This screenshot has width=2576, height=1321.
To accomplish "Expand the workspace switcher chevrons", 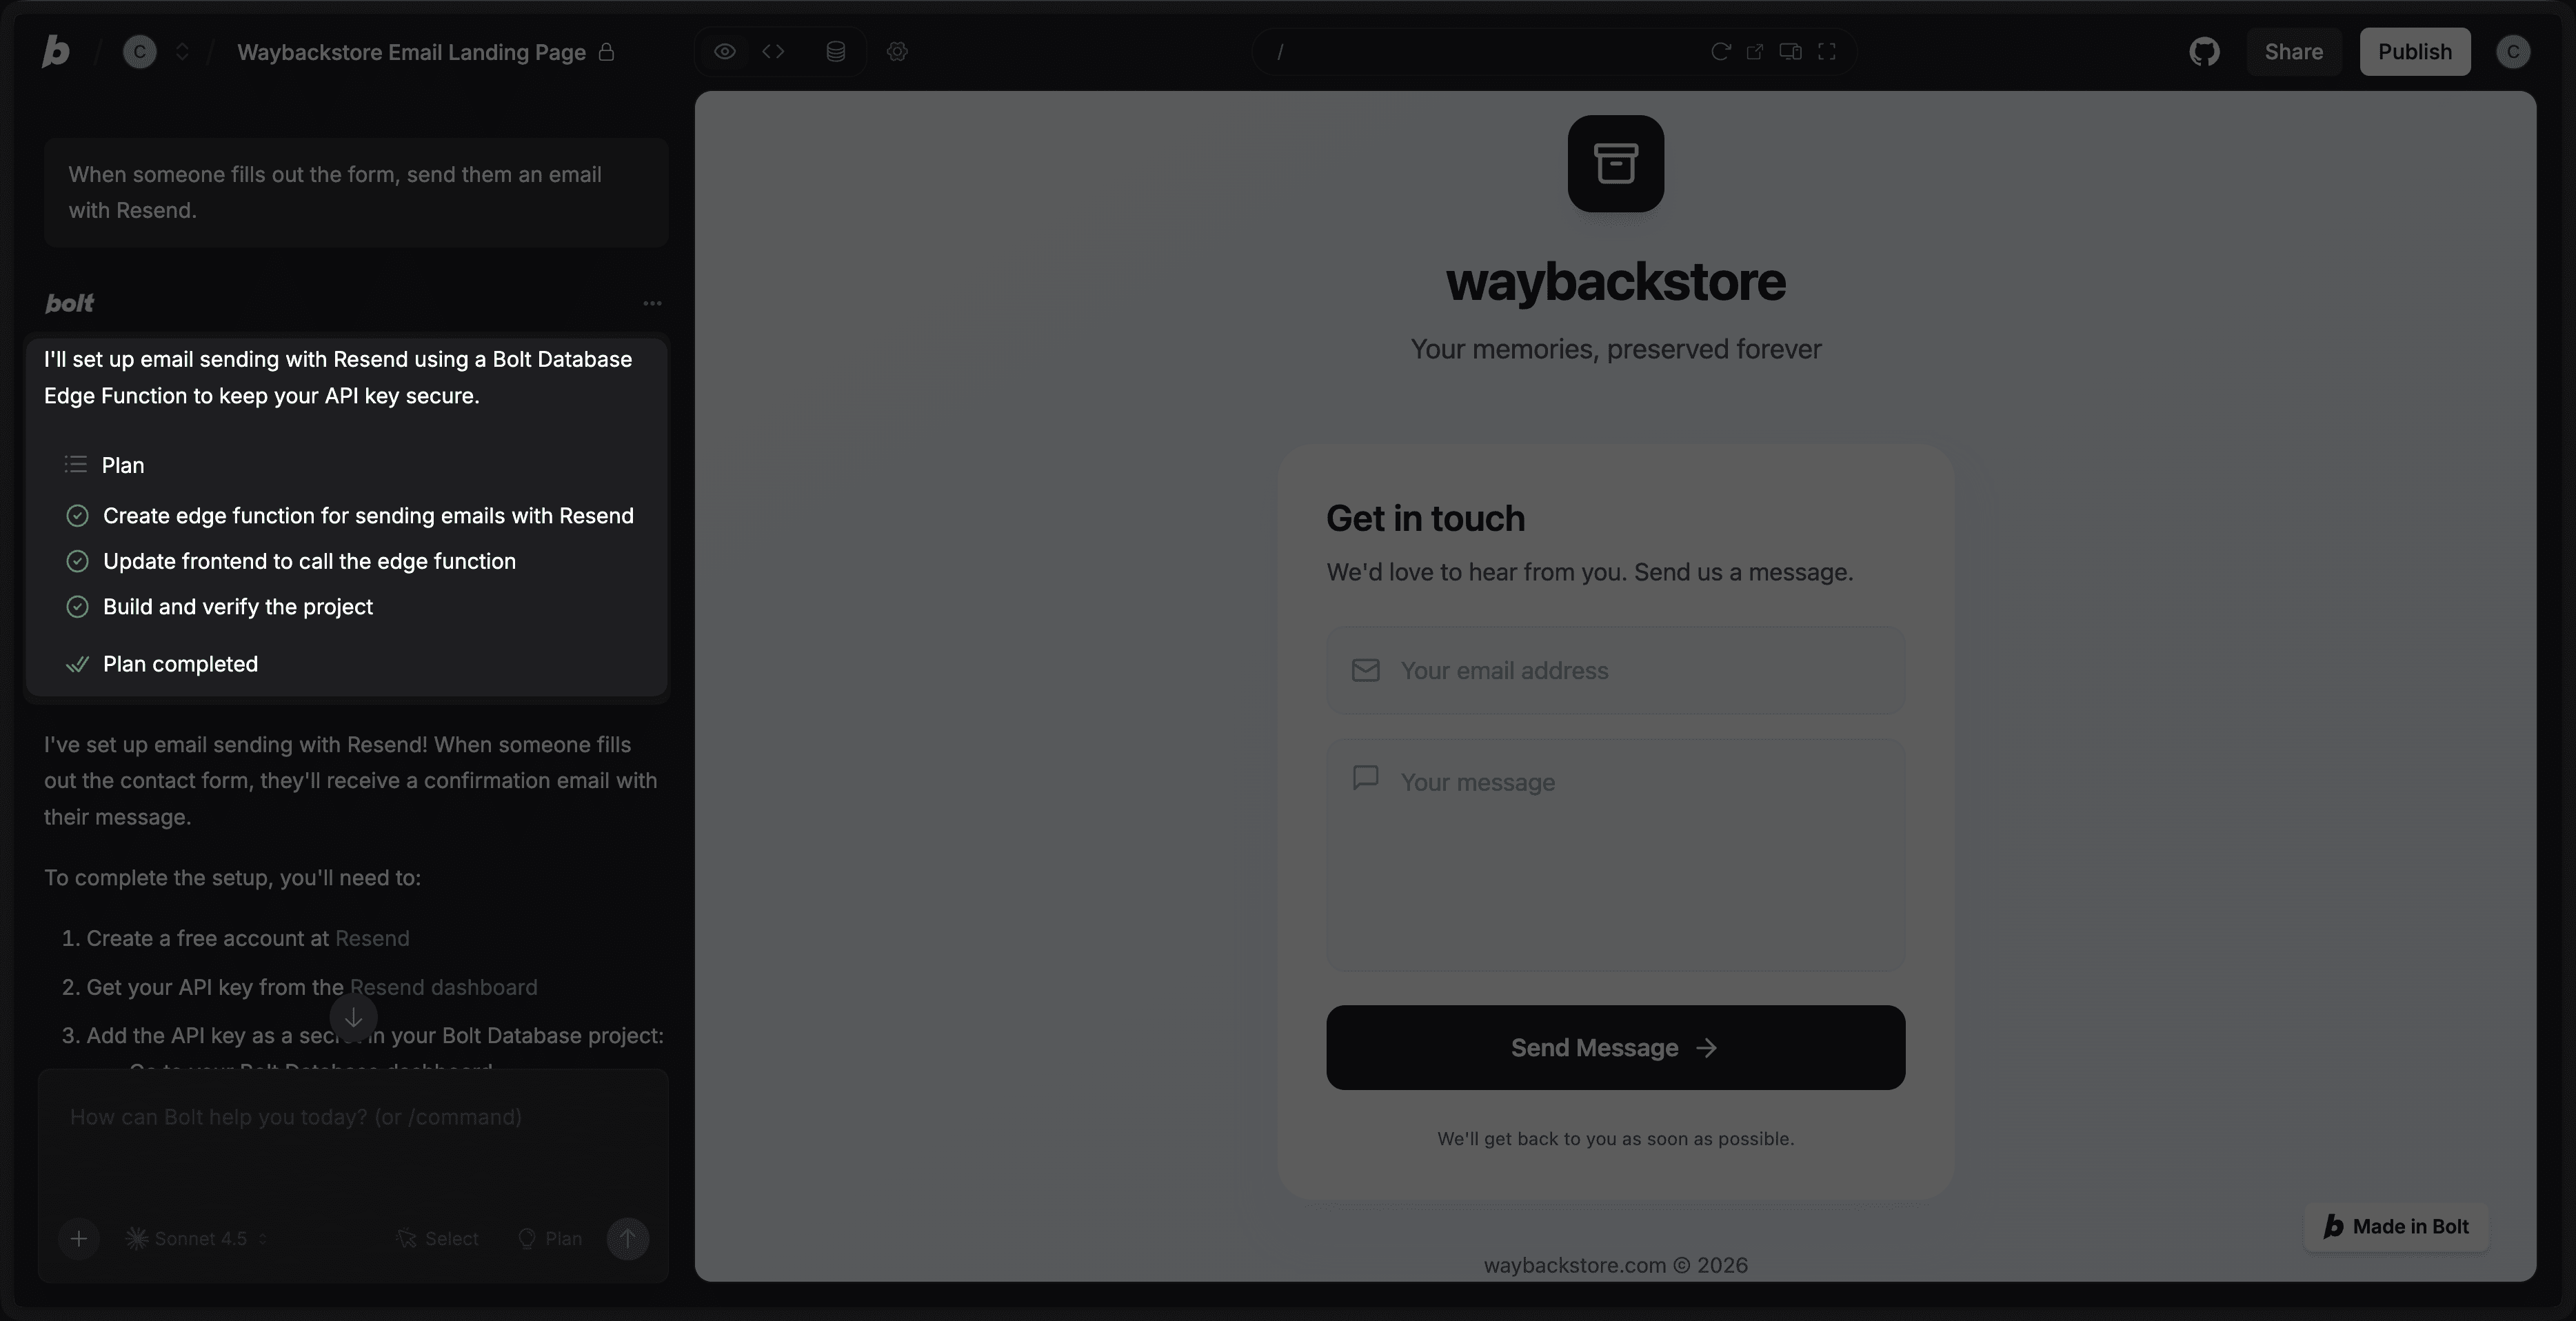I will pos(182,52).
